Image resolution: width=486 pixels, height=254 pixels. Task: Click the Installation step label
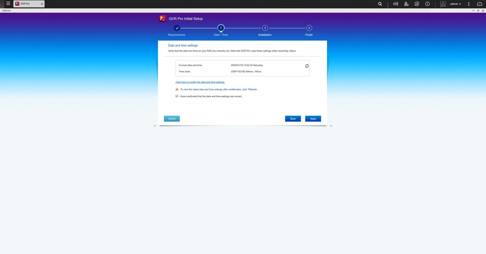tap(265, 35)
